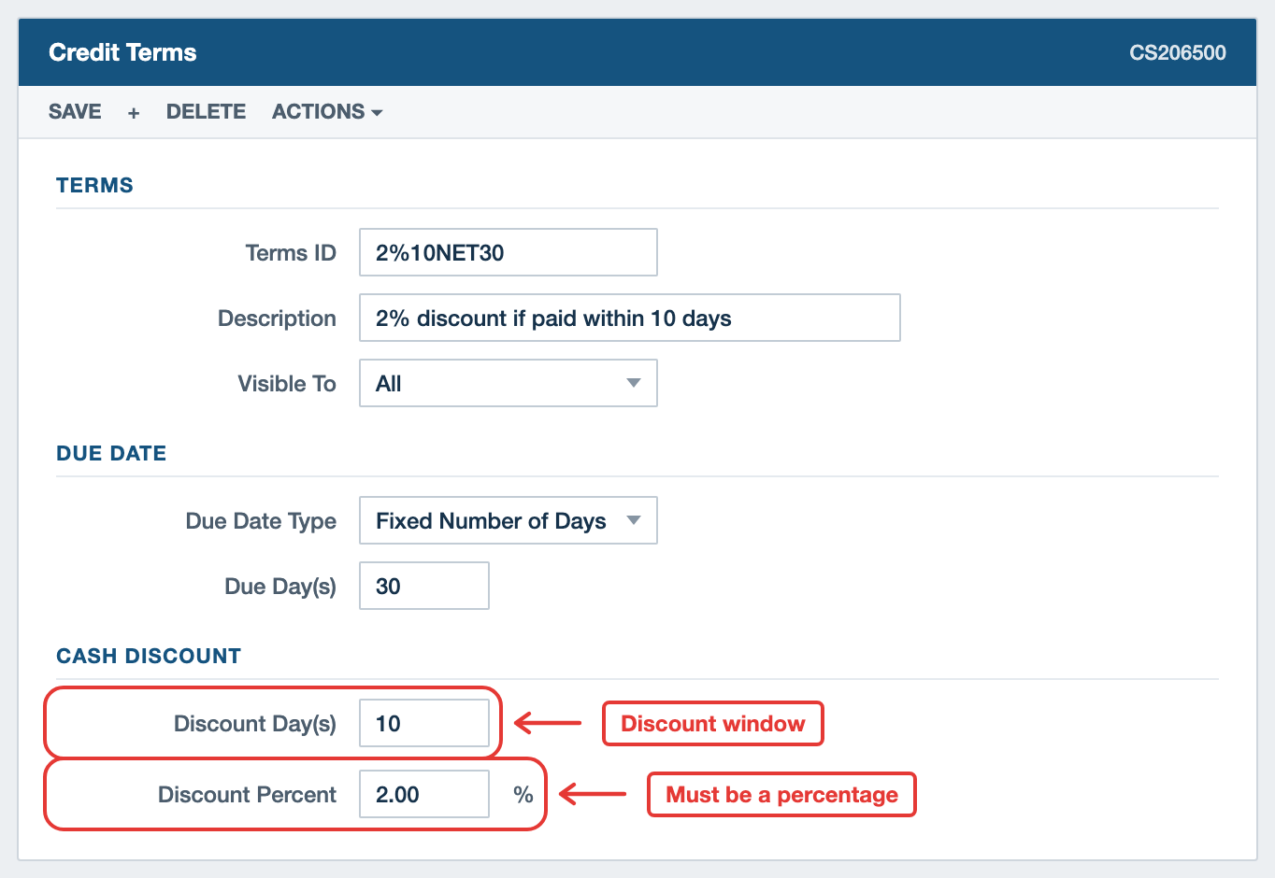1275x878 pixels.
Task: Click the DUE DATE section heading
Action: [111, 453]
